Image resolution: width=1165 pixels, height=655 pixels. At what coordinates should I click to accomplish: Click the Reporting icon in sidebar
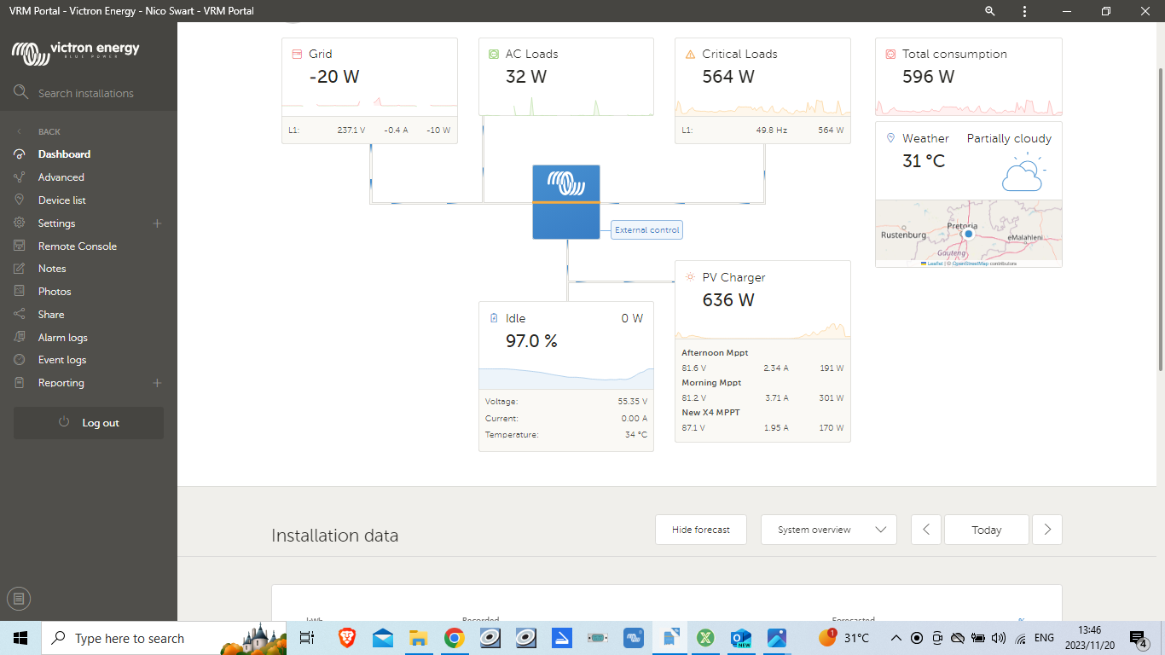tap(20, 383)
